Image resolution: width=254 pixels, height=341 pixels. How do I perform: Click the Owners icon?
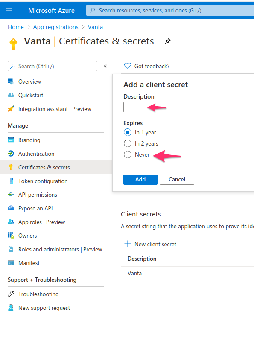(x=11, y=236)
